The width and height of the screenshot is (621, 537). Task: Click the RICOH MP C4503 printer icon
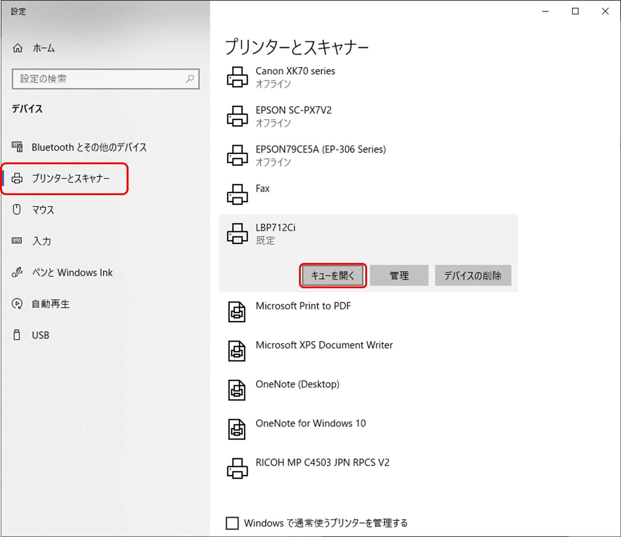pos(237,468)
